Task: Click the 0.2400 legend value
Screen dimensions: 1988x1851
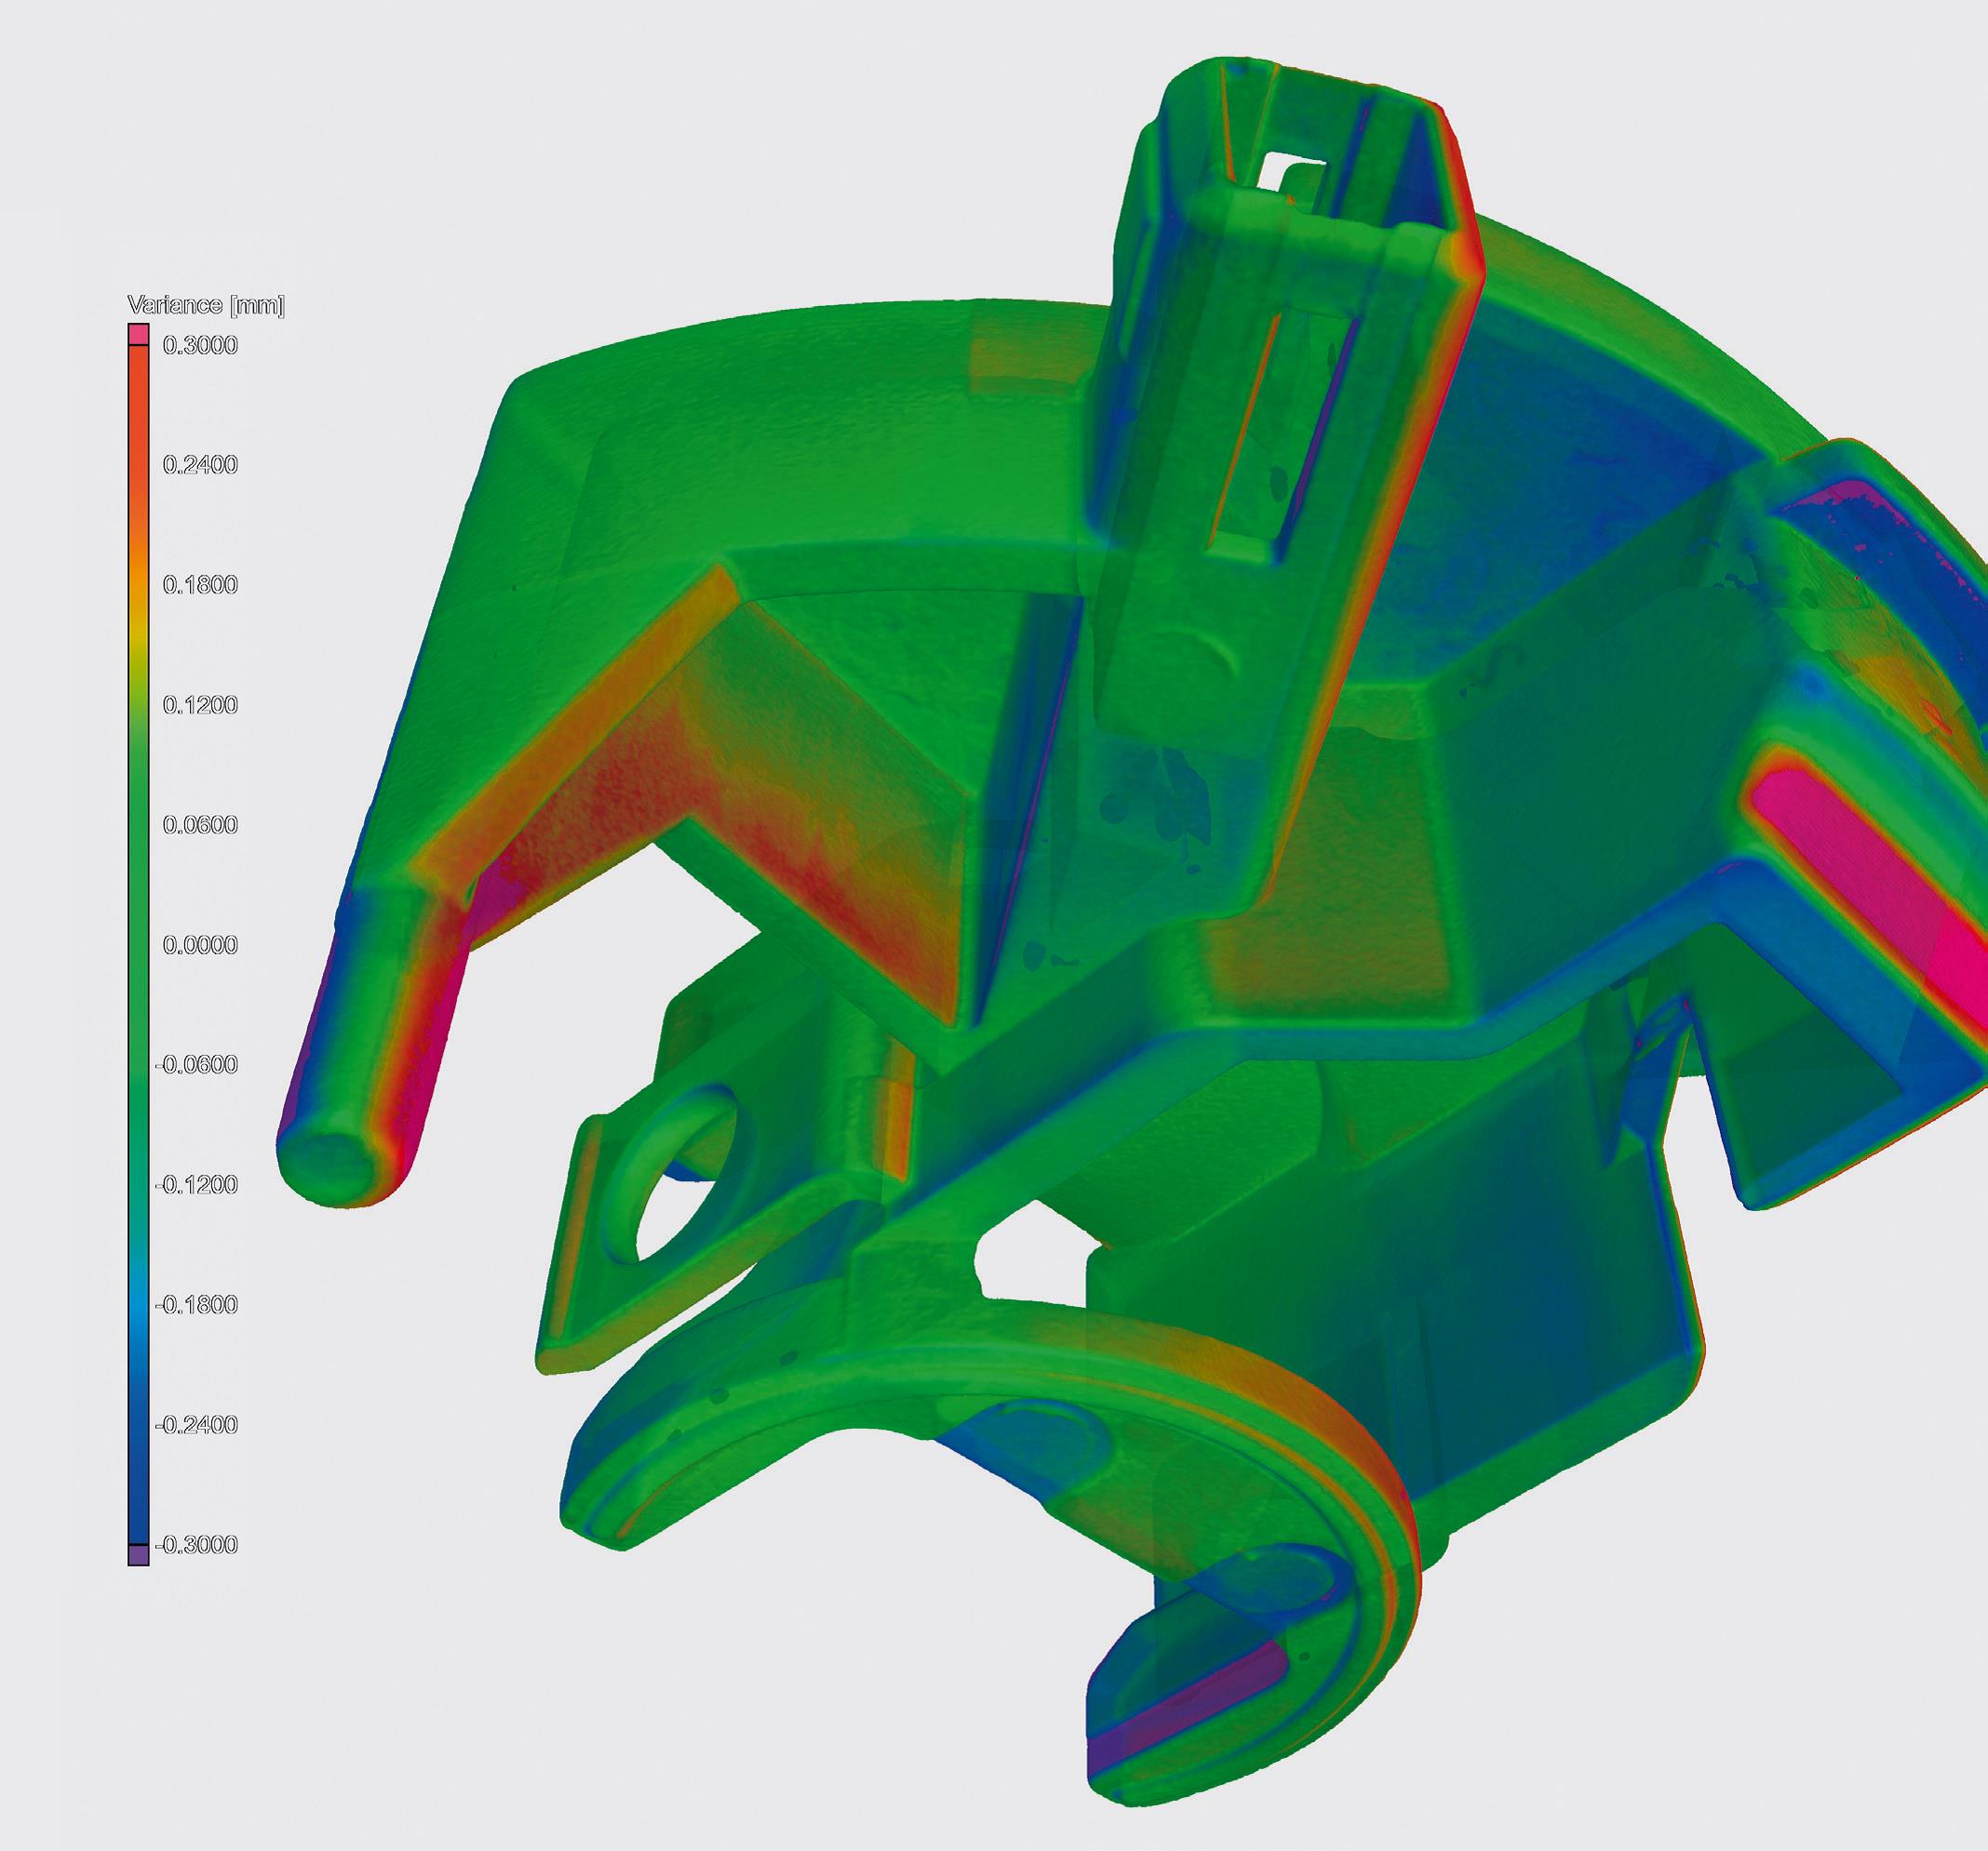Action: (x=200, y=465)
